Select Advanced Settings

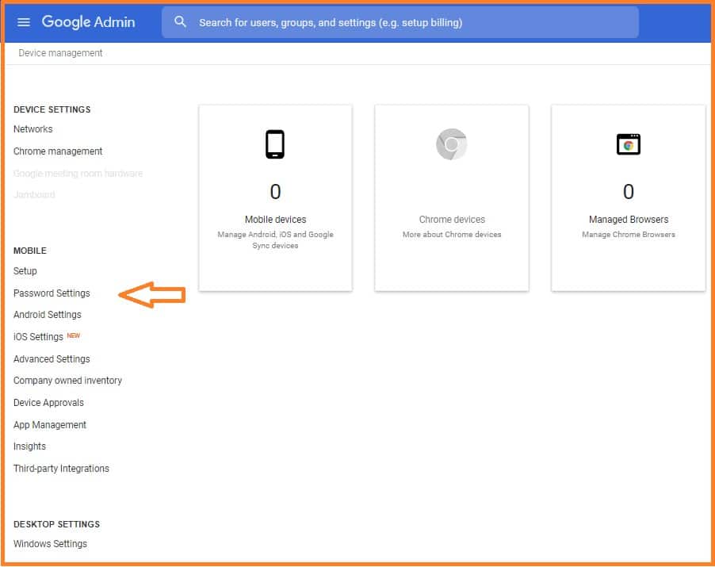click(x=52, y=359)
